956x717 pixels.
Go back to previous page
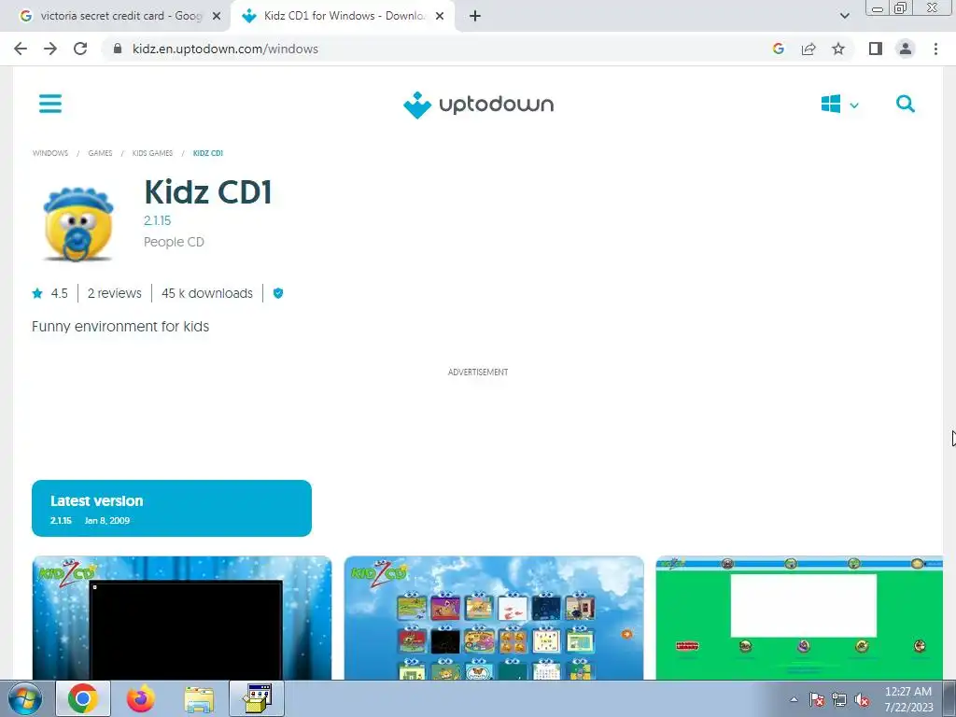pos(21,49)
